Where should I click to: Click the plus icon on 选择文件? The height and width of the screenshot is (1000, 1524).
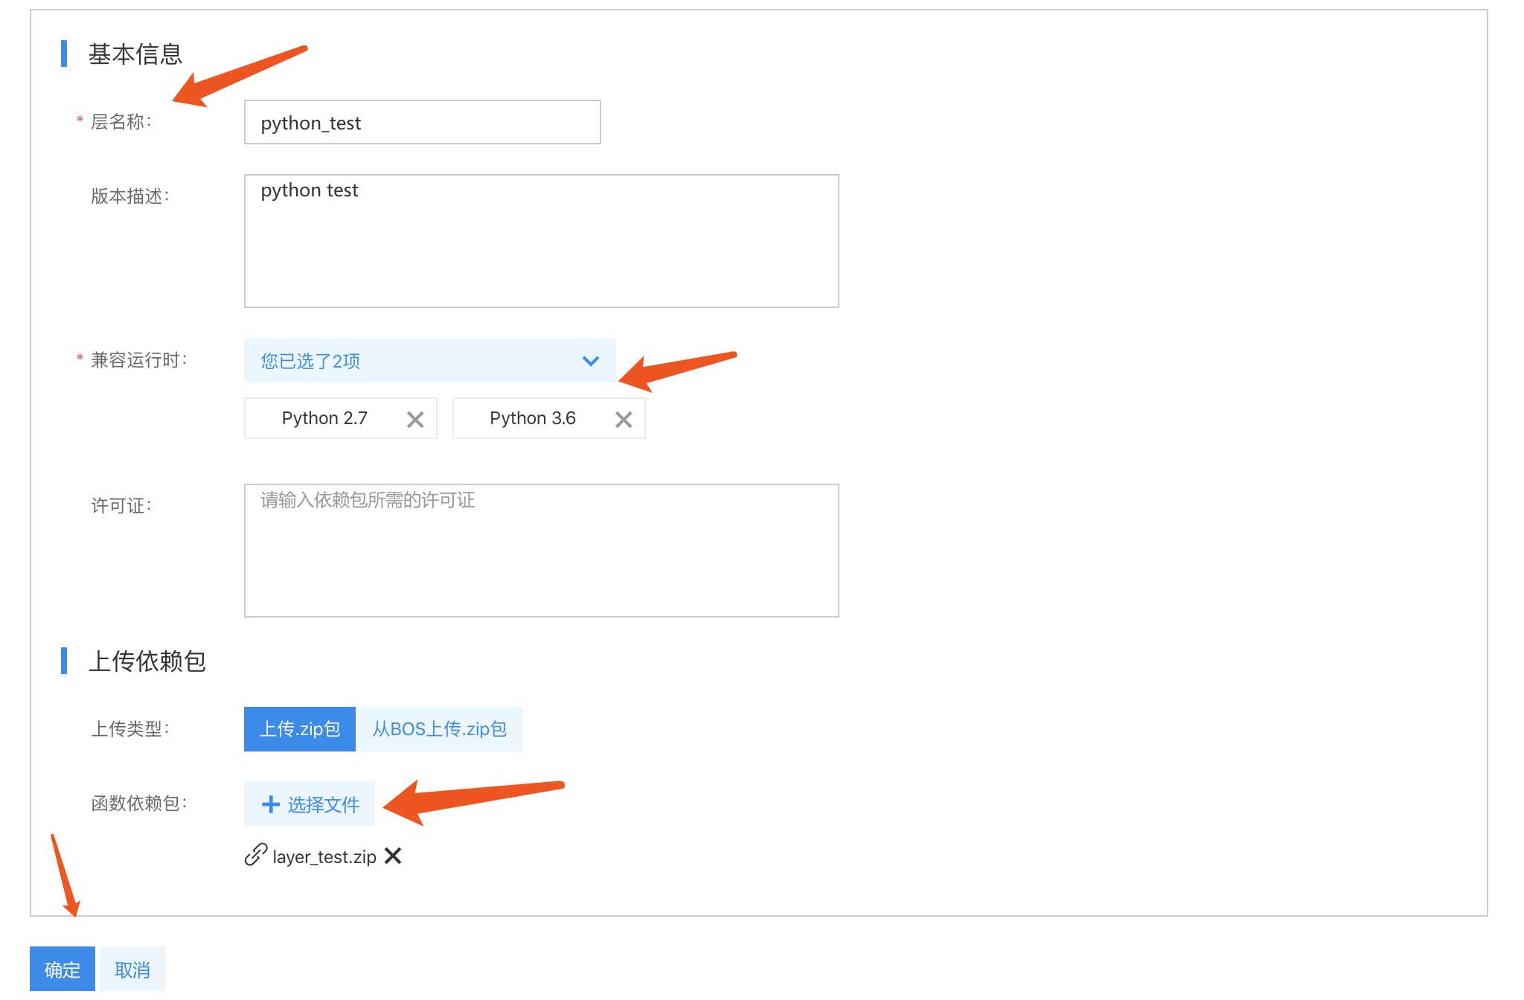[271, 804]
